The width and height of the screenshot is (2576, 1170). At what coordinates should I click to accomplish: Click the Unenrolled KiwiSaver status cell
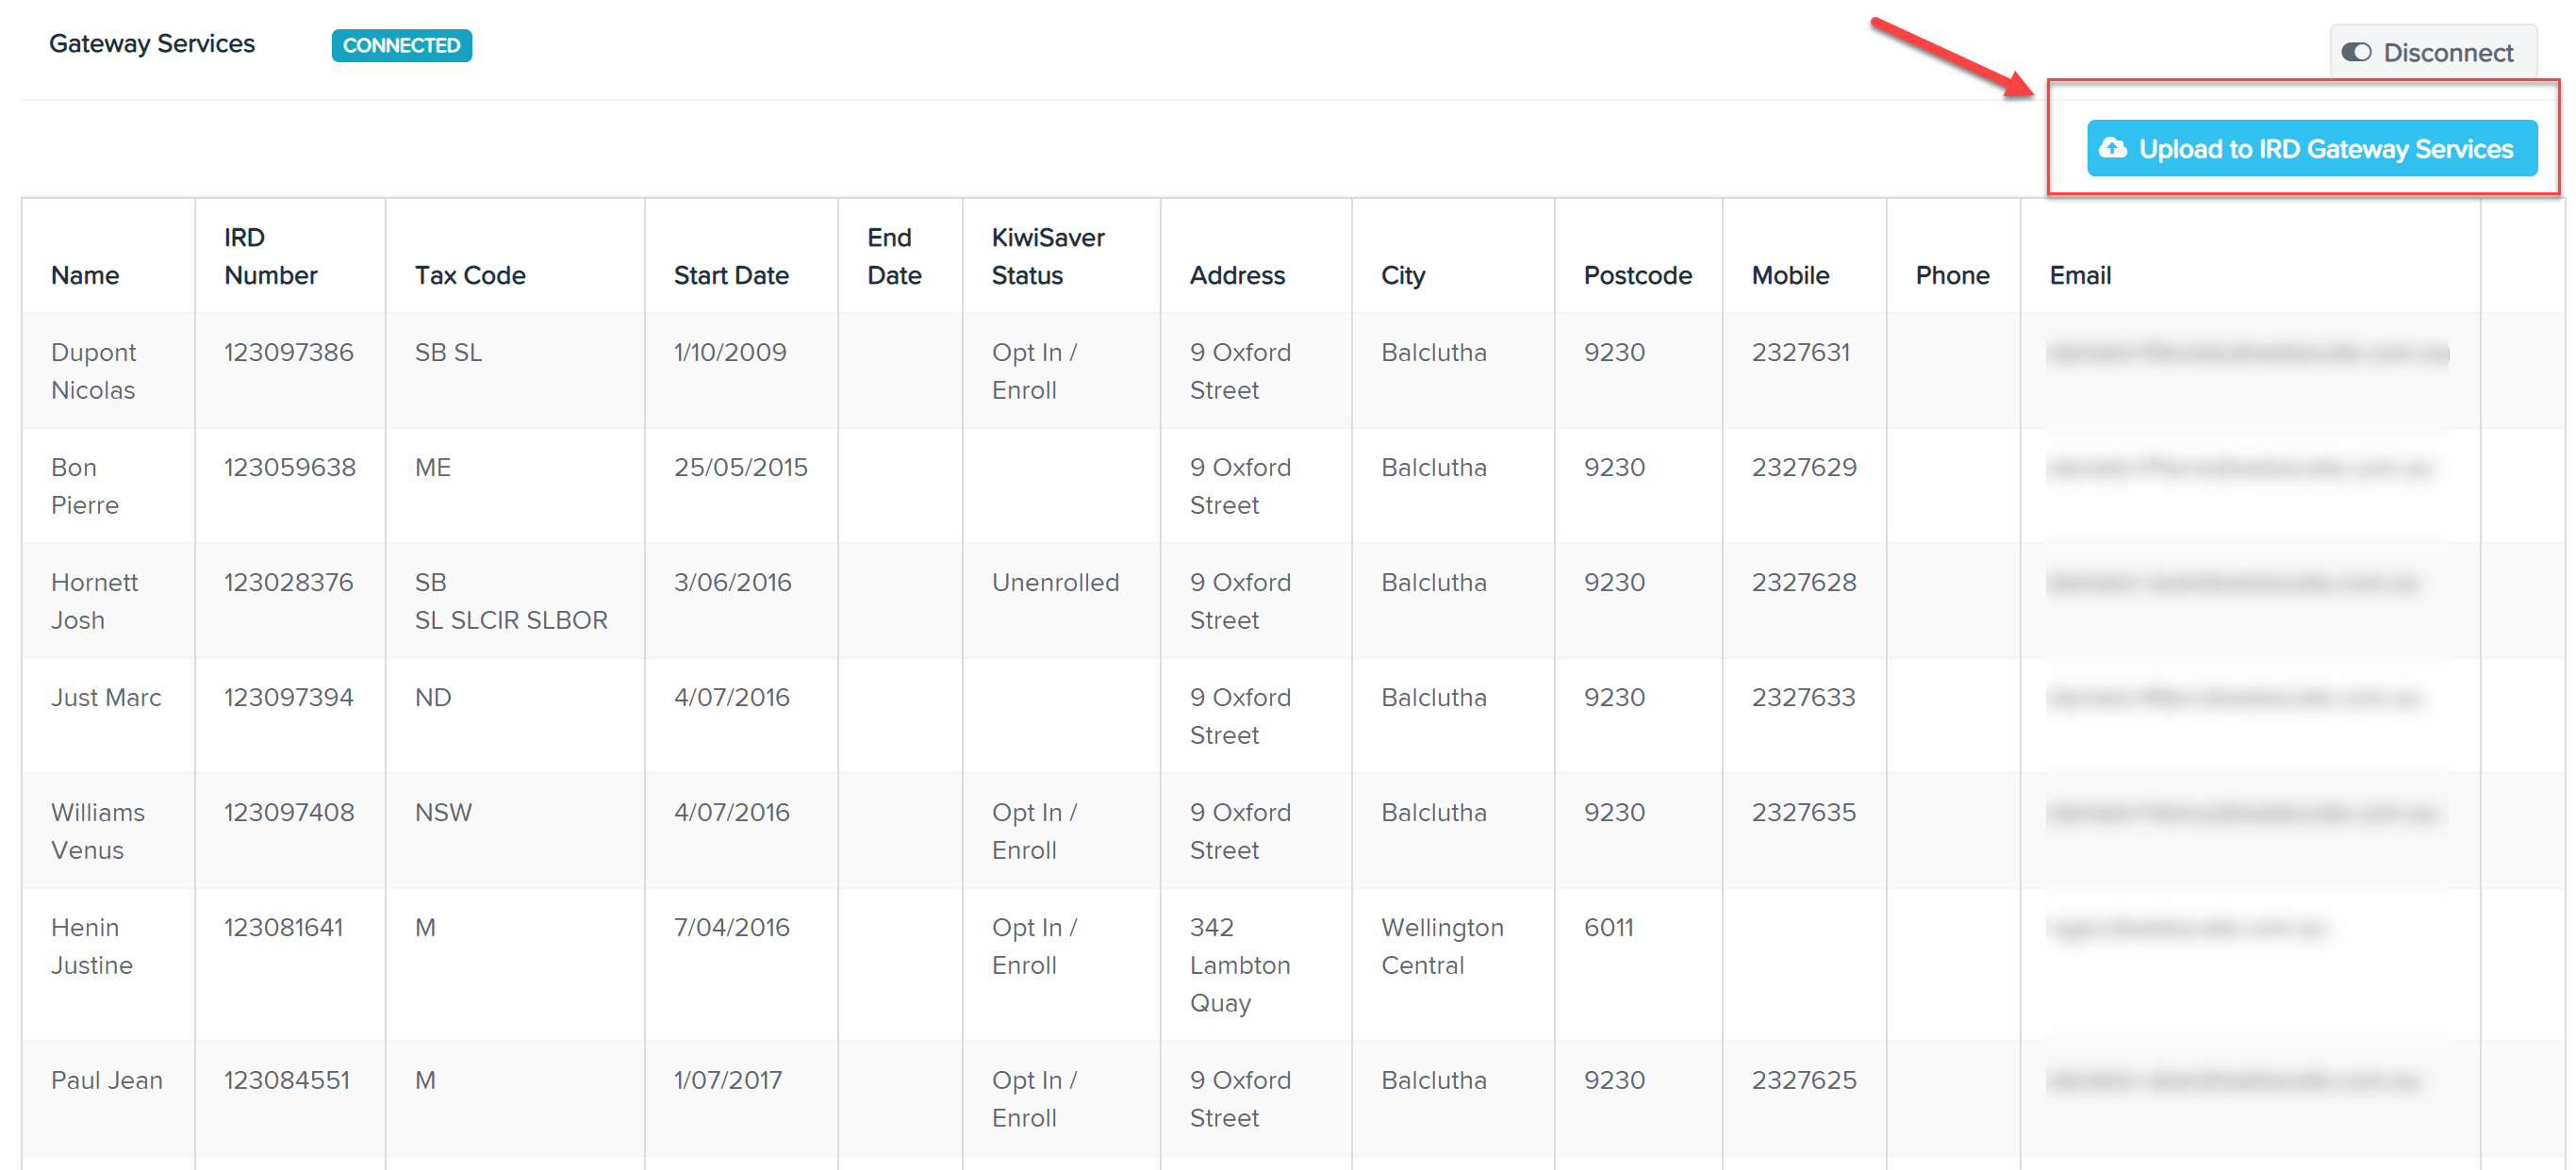(1055, 582)
